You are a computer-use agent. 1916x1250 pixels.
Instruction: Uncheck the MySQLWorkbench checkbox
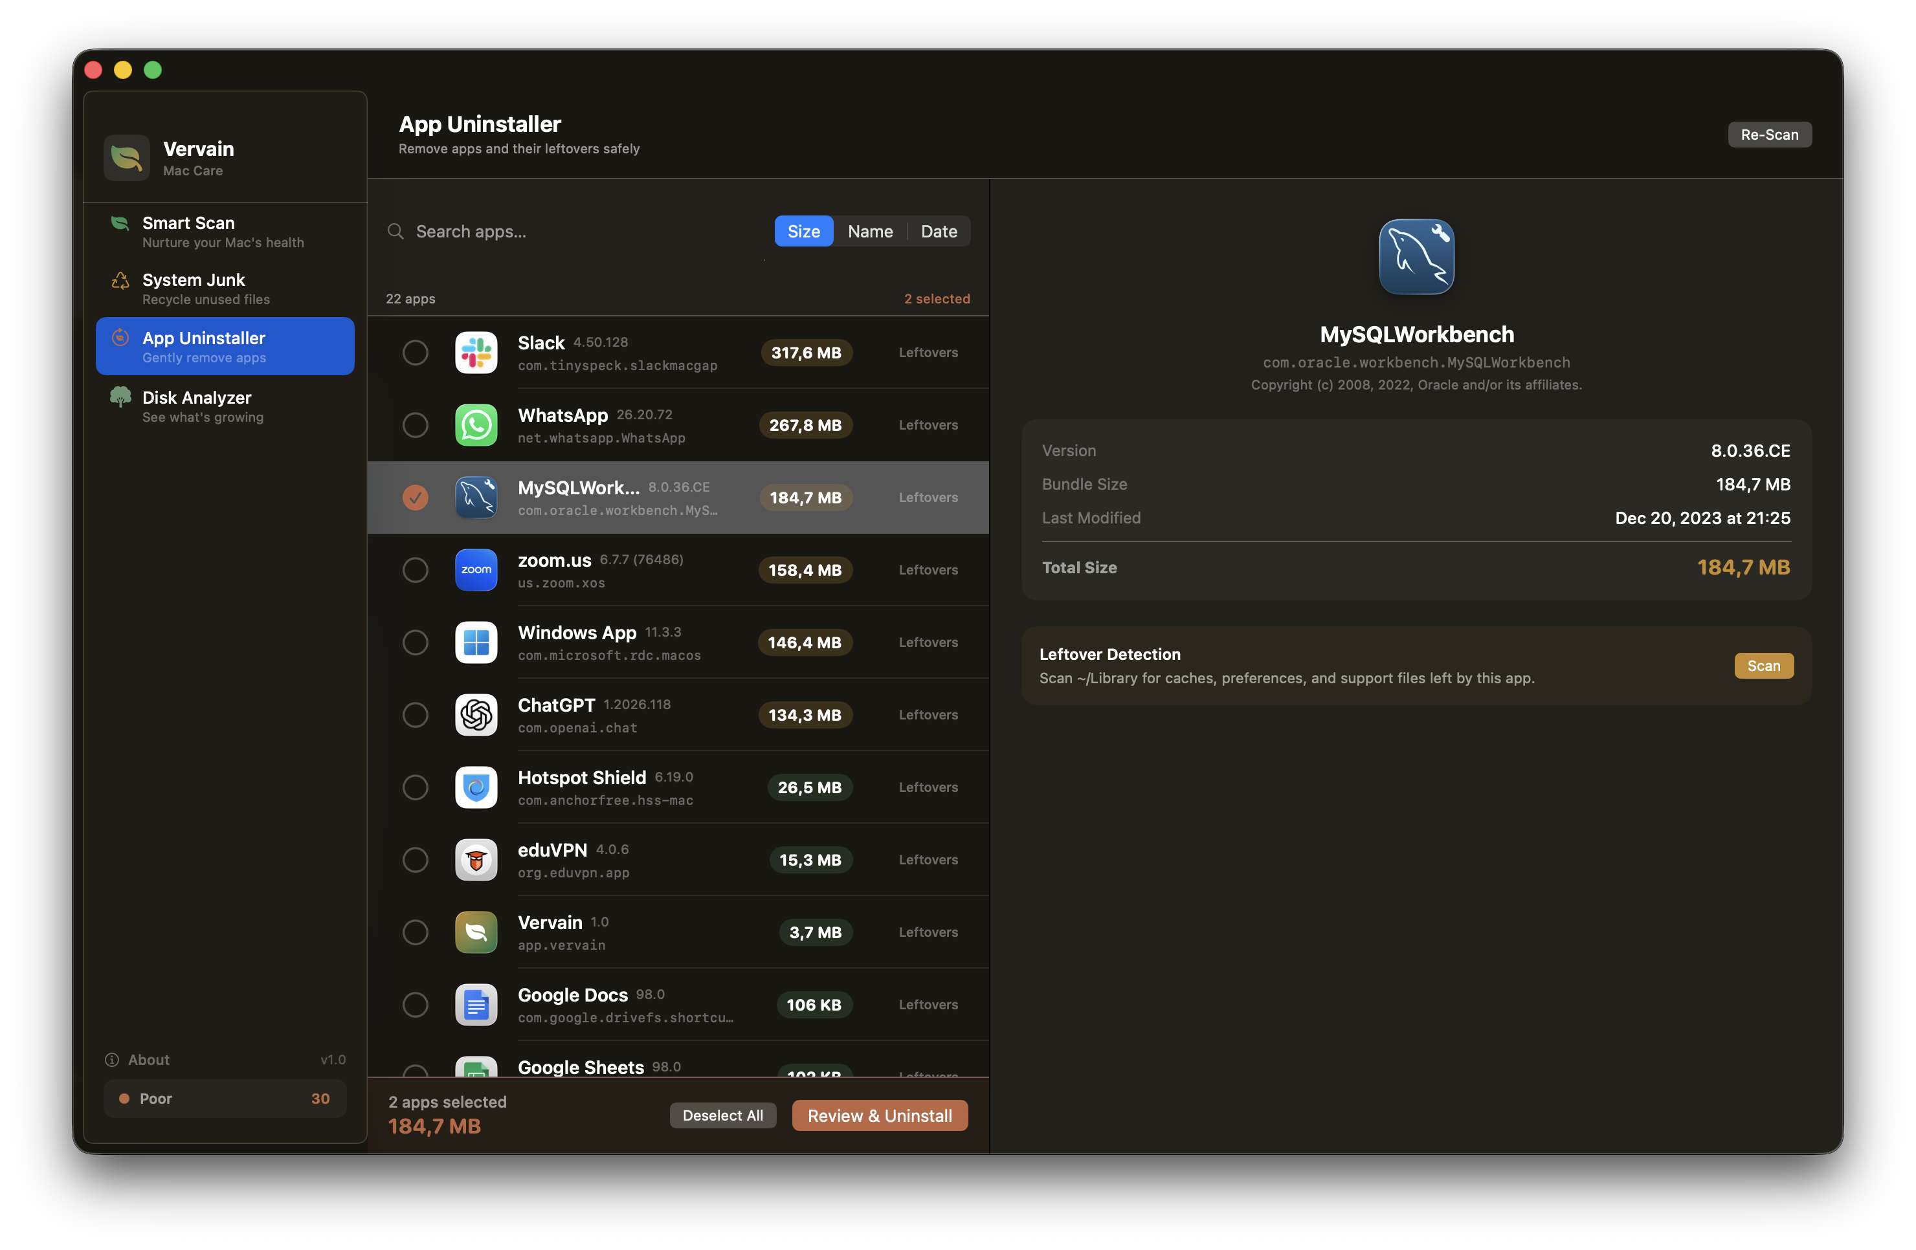tap(416, 498)
